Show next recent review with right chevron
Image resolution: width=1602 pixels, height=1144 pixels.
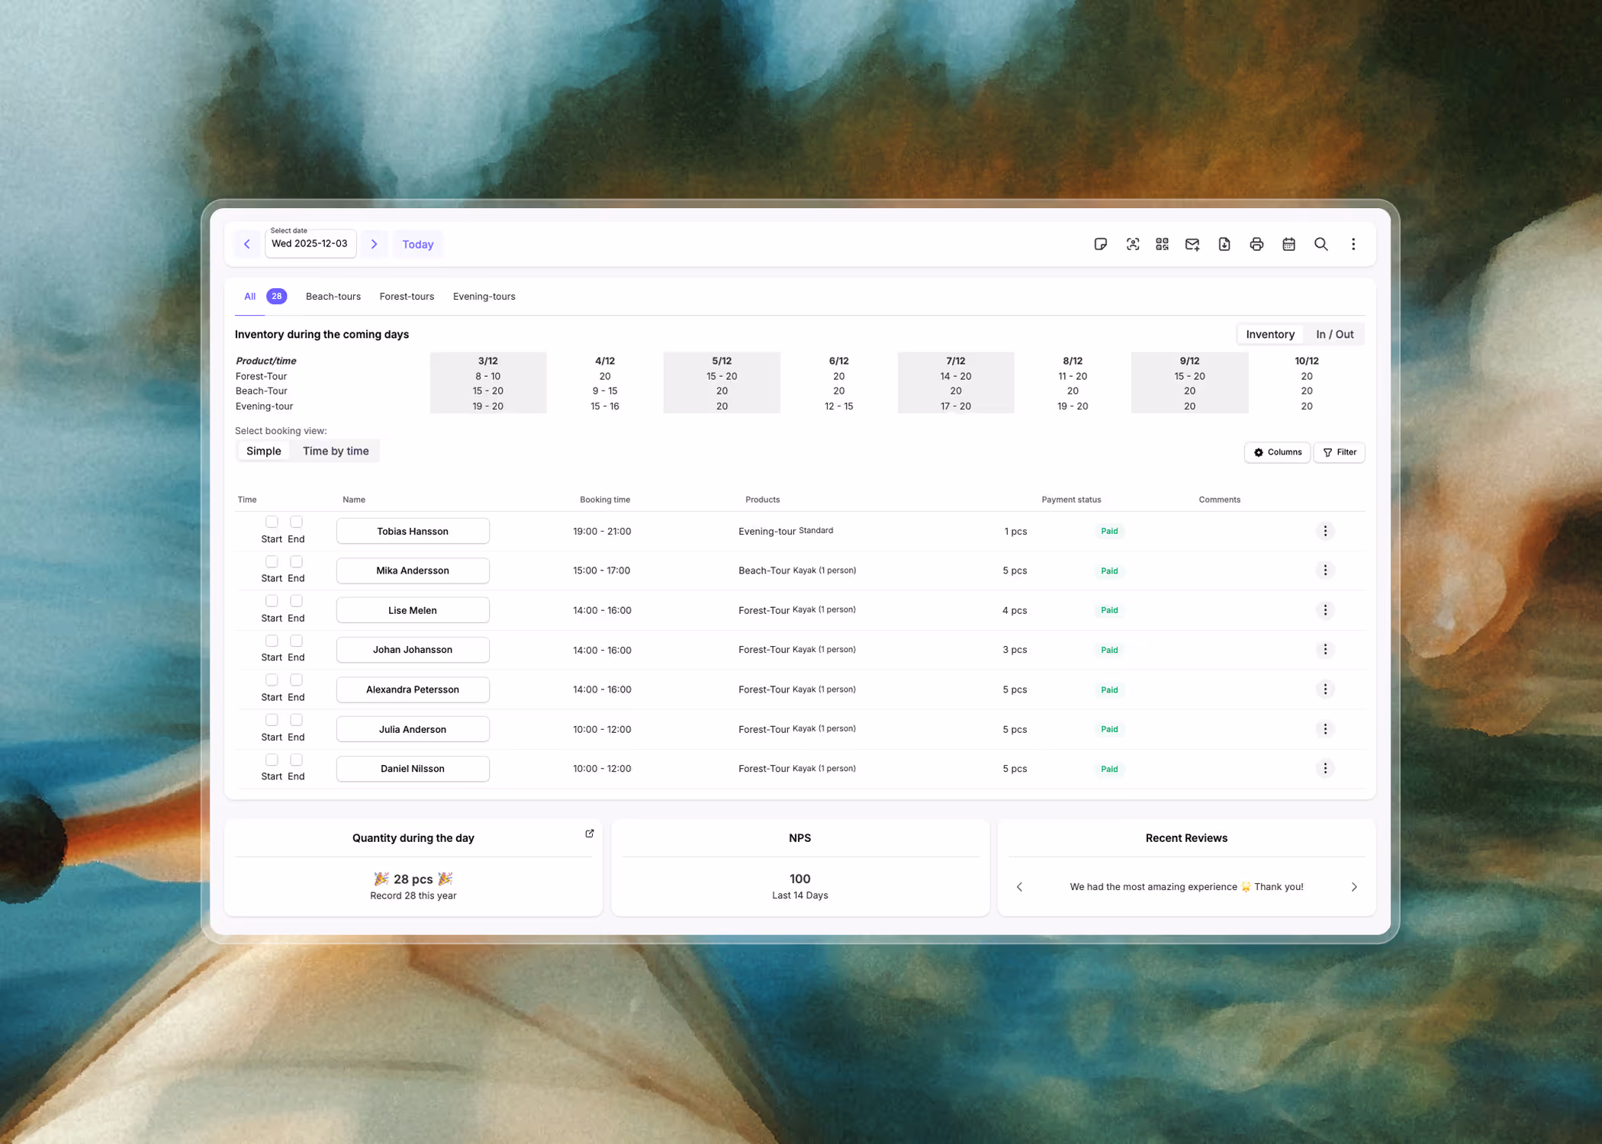[x=1354, y=886]
